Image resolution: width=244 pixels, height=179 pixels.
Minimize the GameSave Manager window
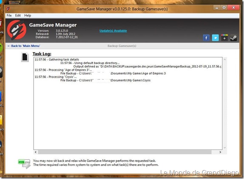tap(217, 8)
